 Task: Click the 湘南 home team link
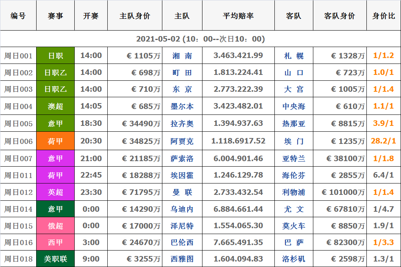pos(182,56)
